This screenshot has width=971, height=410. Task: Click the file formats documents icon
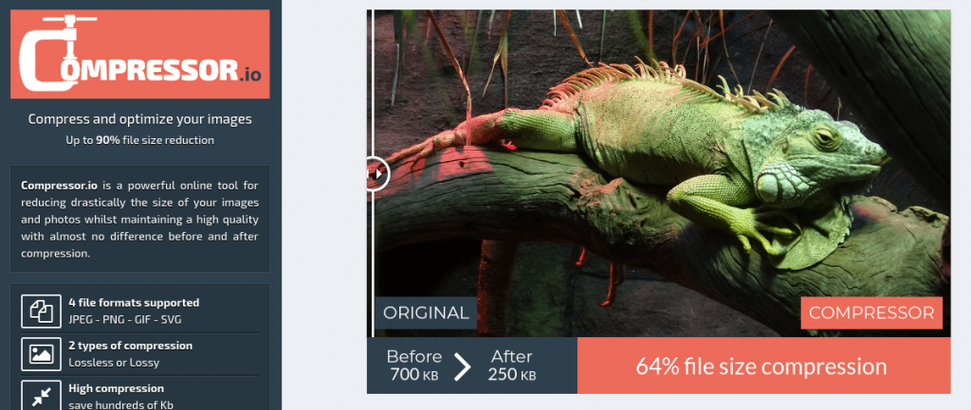(42, 312)
